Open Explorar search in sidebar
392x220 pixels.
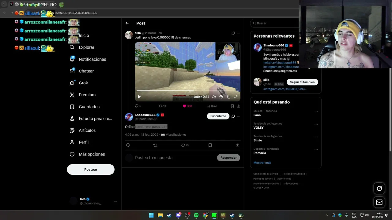pyautogui.click(x=82, y=47)
